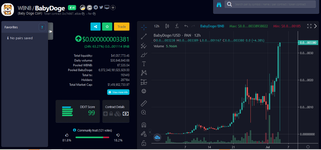Add pair to favorites with star button

(x=107, y=27)
